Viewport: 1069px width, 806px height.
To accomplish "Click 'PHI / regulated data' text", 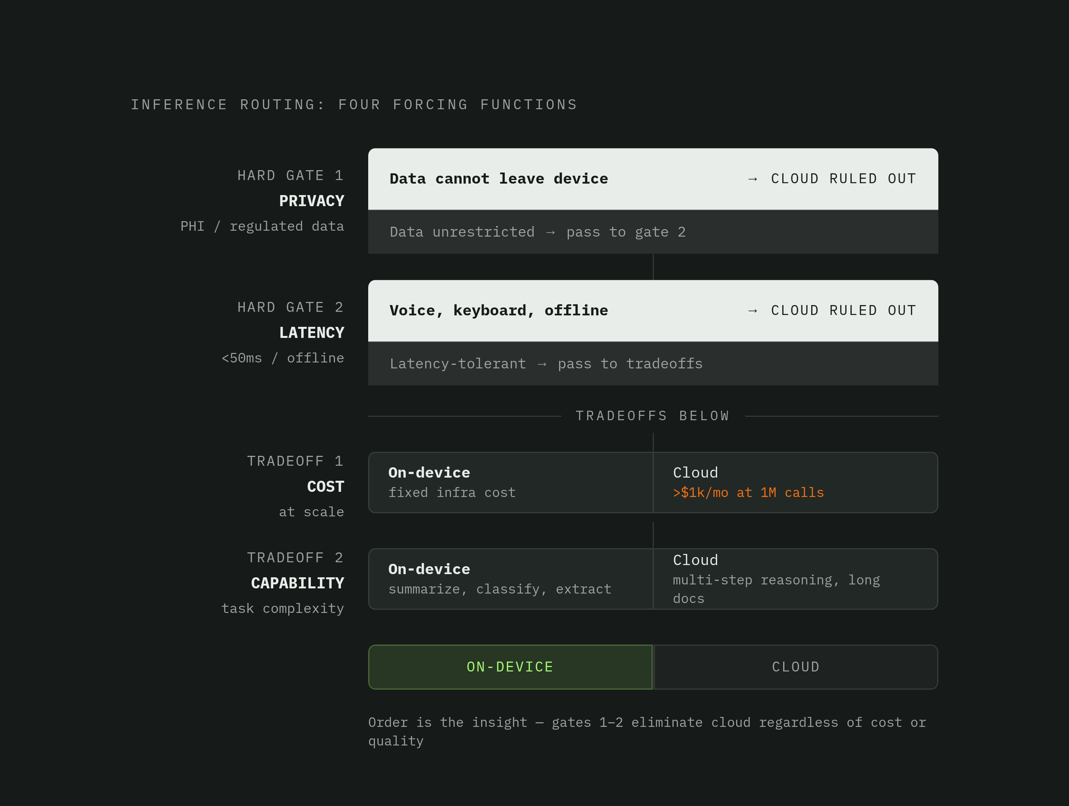I will click(x=262, y=226).
